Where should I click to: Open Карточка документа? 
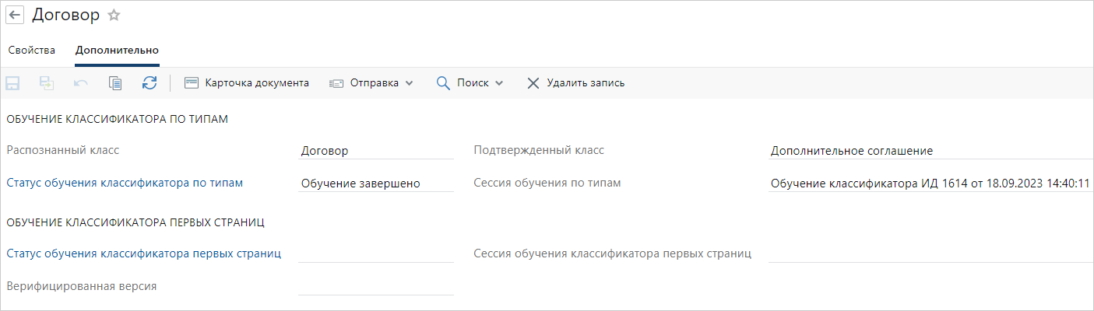point(247,83)
